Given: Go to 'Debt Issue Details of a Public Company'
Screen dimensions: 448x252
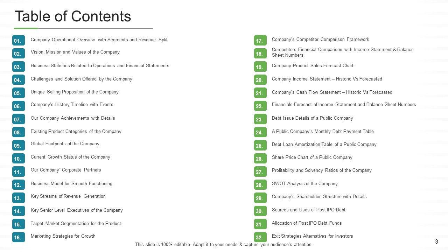Looking at the screenshot, I should 313,118.
